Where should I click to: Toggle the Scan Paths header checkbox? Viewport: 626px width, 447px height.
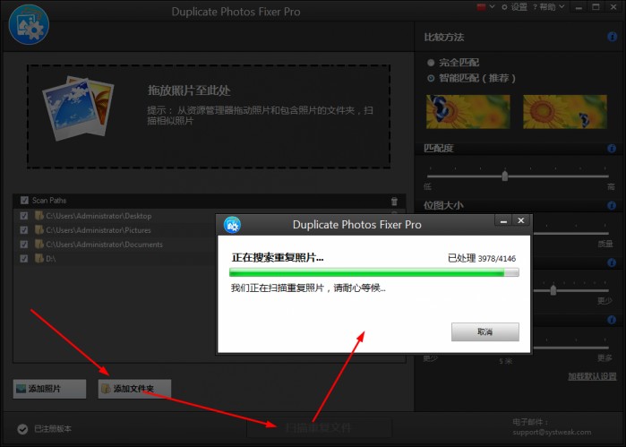tap(24, 200)
